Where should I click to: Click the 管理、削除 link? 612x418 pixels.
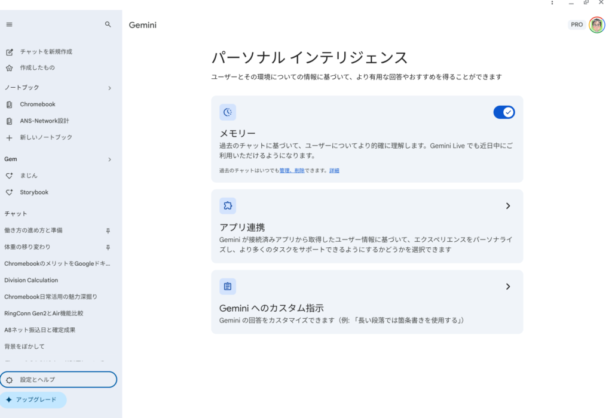(x=292, y=171)
